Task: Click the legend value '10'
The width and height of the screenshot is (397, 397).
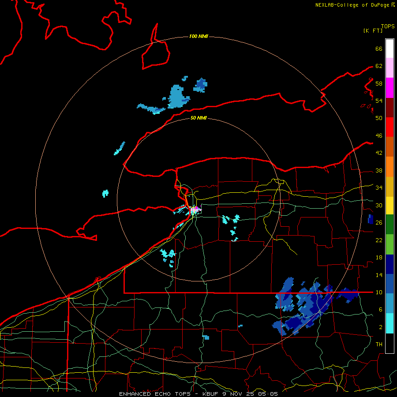Action: (x=379, y=292)
